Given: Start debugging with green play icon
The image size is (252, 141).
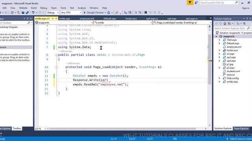Looking at the screenshot, I should tap(85, 13).
